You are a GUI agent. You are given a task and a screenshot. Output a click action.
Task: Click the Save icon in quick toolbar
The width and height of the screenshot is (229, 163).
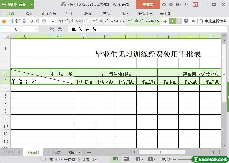click(x=11, y=21)
